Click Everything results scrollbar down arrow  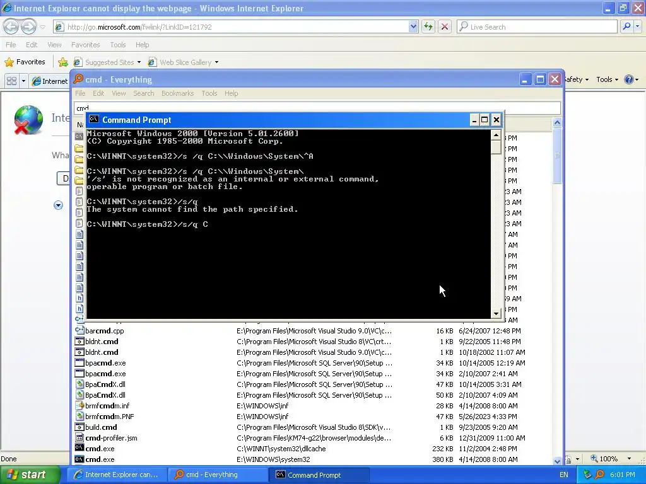[x=557, y=461]
